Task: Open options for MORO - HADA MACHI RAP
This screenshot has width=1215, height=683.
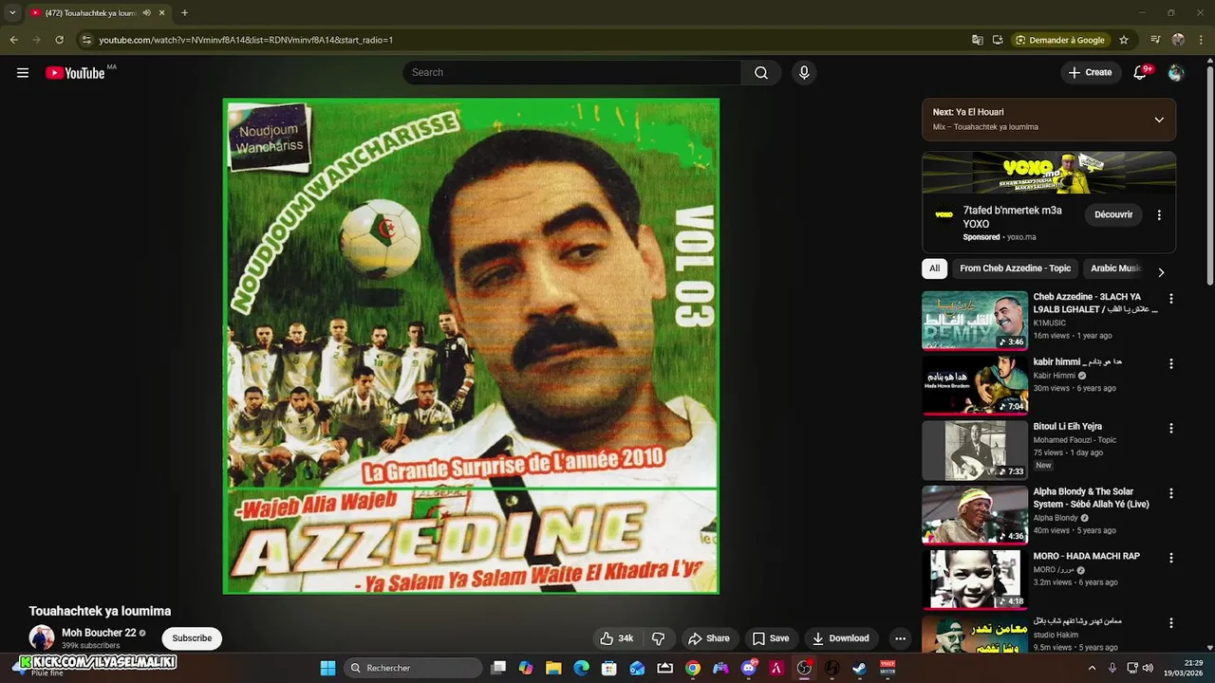Action: [1170, 558]
